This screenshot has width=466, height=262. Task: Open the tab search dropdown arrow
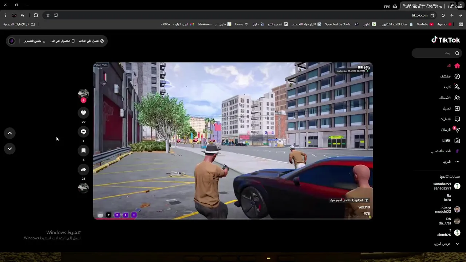461,5
